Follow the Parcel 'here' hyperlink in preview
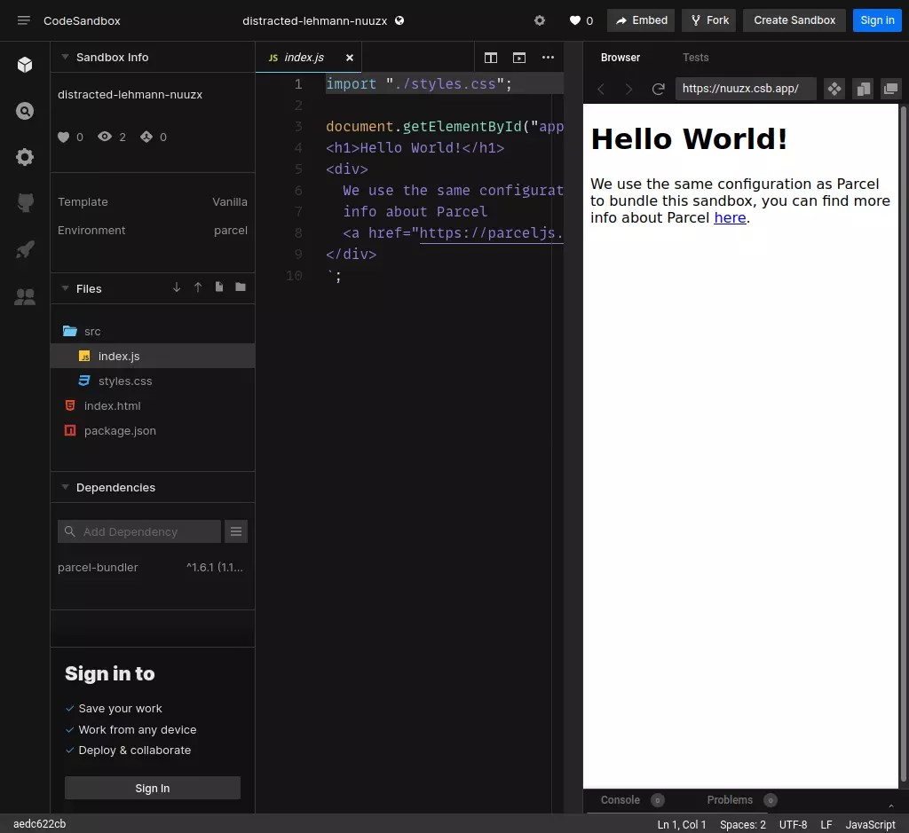 [730, 217]
